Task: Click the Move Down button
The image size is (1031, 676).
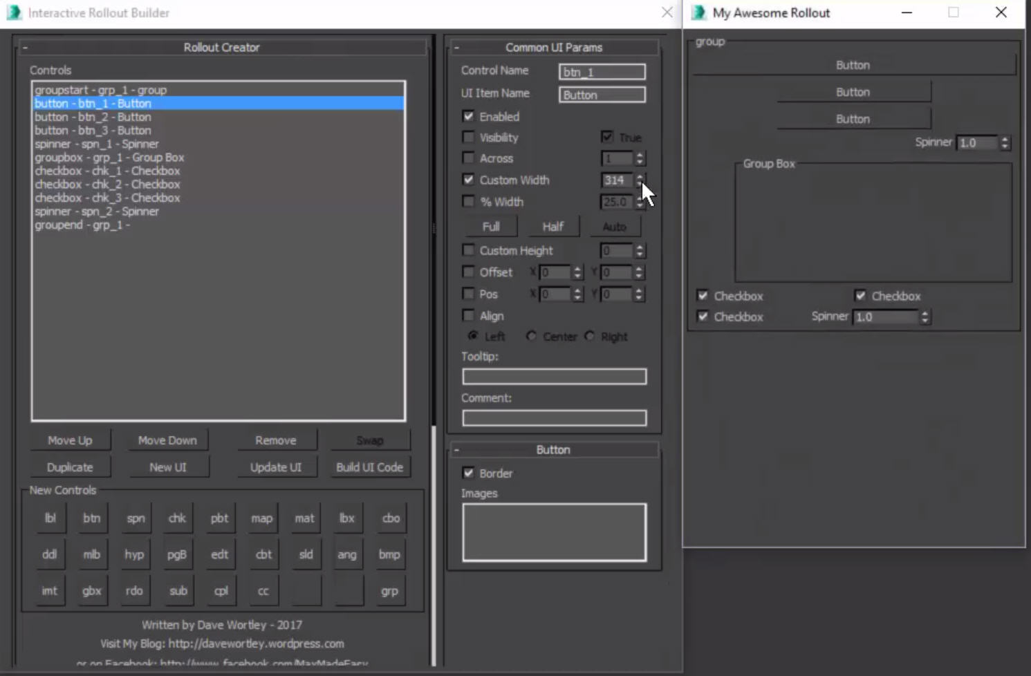Action: click(167, 440)
